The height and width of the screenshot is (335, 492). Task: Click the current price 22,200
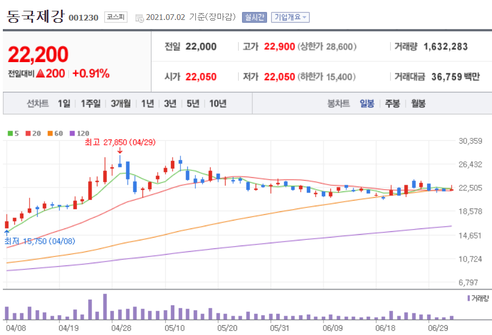38,55
